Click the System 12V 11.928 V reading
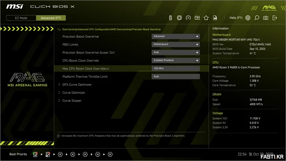Viewport: 286px width, 161px height. [255, 119]
